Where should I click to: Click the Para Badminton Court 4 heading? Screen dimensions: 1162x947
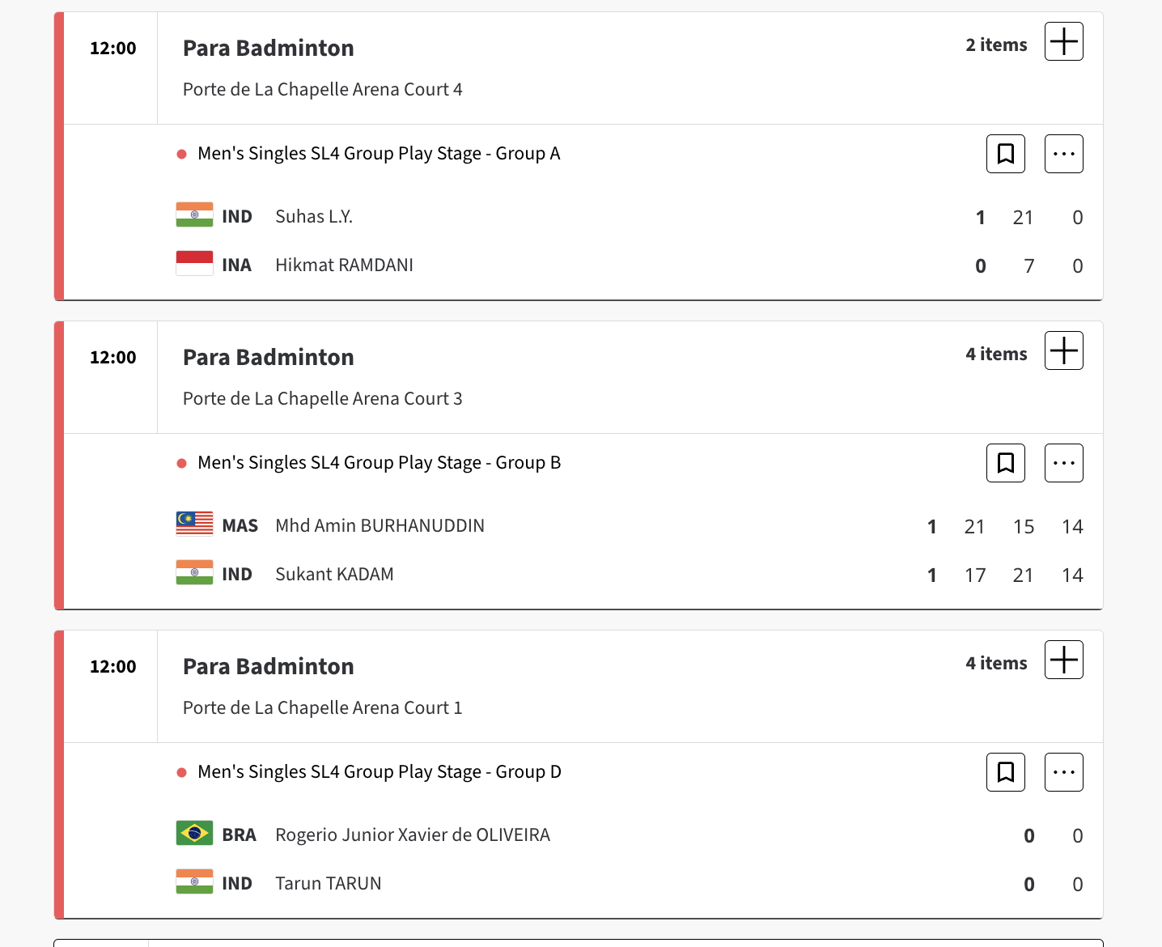pos(268,49)
